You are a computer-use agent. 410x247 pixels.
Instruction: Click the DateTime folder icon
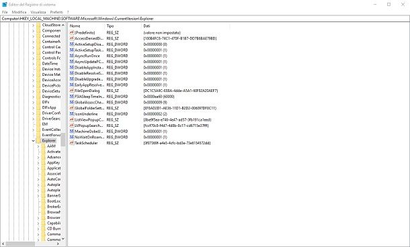(x=38, y=64)
